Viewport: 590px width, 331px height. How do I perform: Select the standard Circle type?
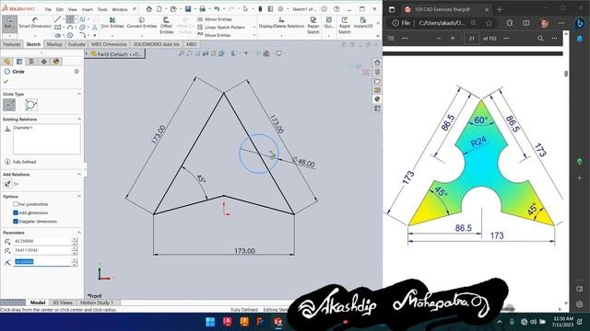[x=9, y=105]
